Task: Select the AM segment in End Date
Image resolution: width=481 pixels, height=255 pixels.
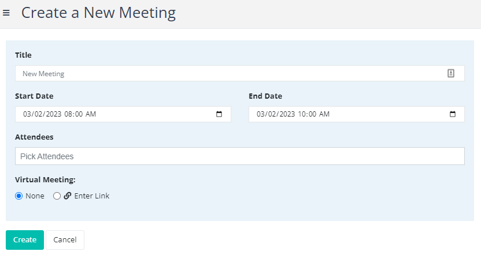Action: (324, 114)
